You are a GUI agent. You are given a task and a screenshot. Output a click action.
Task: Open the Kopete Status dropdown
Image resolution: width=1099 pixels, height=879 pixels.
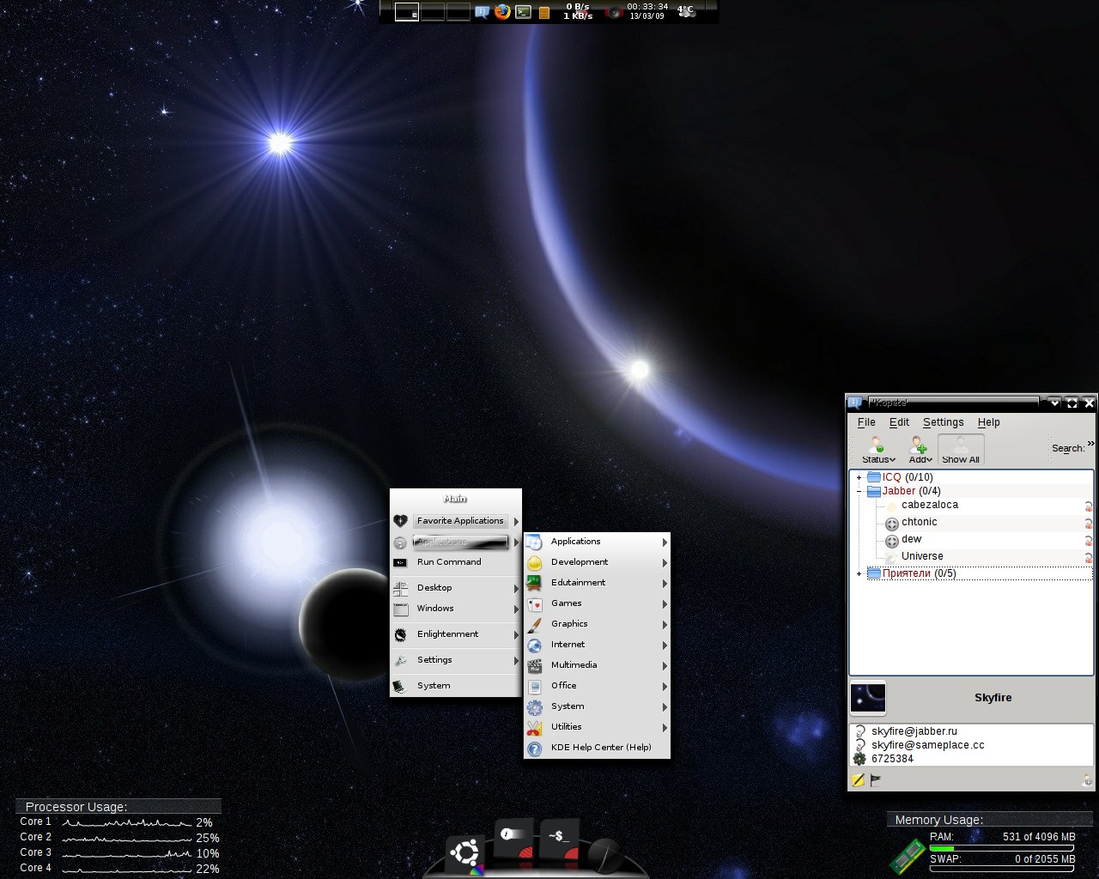pyautogui.click(x=878, y=450)
